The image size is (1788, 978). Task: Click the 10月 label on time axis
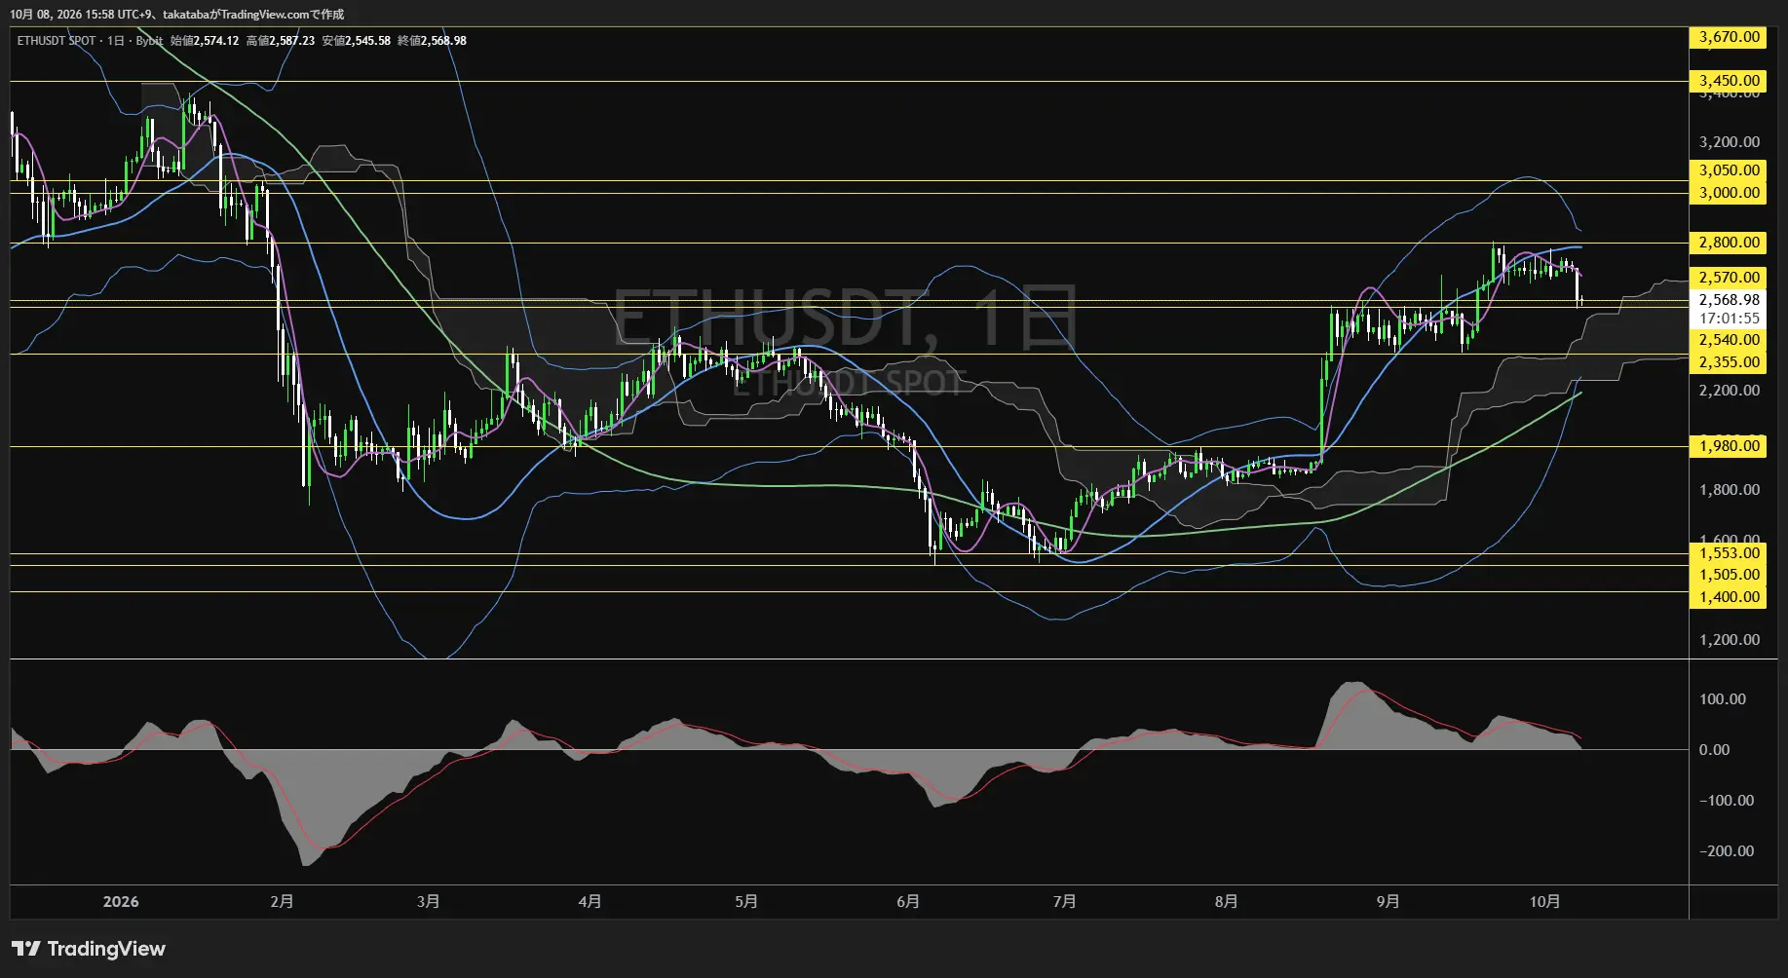pyautogui.click(x=1545, y=902)
